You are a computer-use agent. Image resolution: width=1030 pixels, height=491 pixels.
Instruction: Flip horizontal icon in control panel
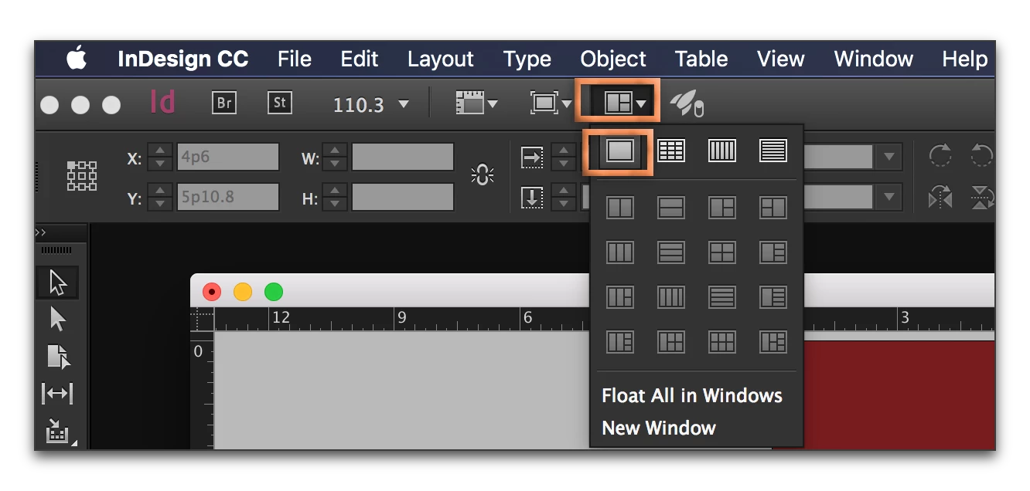pos(940,198)
